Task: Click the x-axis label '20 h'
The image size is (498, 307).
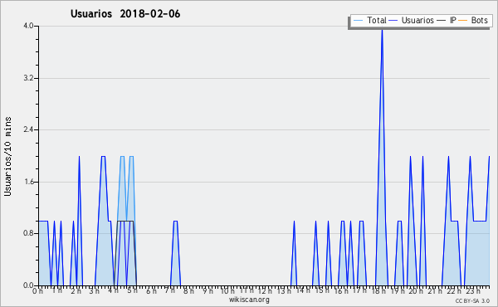Action: pyautogui.click(x=416, y=290)
